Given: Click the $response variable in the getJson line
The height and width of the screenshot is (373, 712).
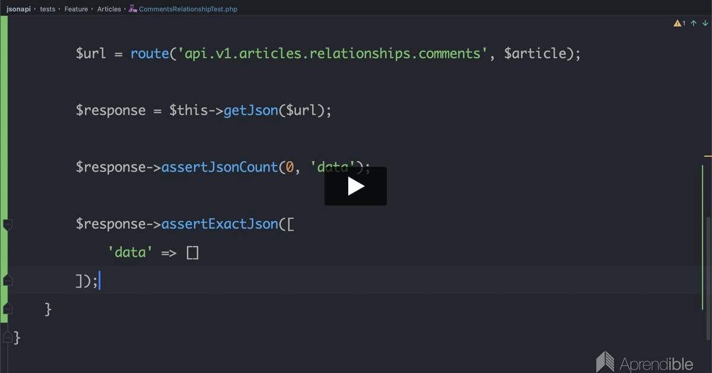Looking at the screenshot, I should click(x=110, y=110).
